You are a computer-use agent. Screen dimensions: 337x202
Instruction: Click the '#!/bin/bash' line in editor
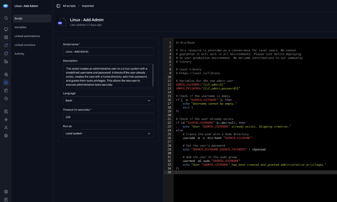coord(185,43)
